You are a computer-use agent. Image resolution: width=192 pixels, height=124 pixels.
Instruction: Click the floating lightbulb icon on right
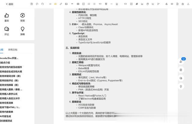click(181, 86)
